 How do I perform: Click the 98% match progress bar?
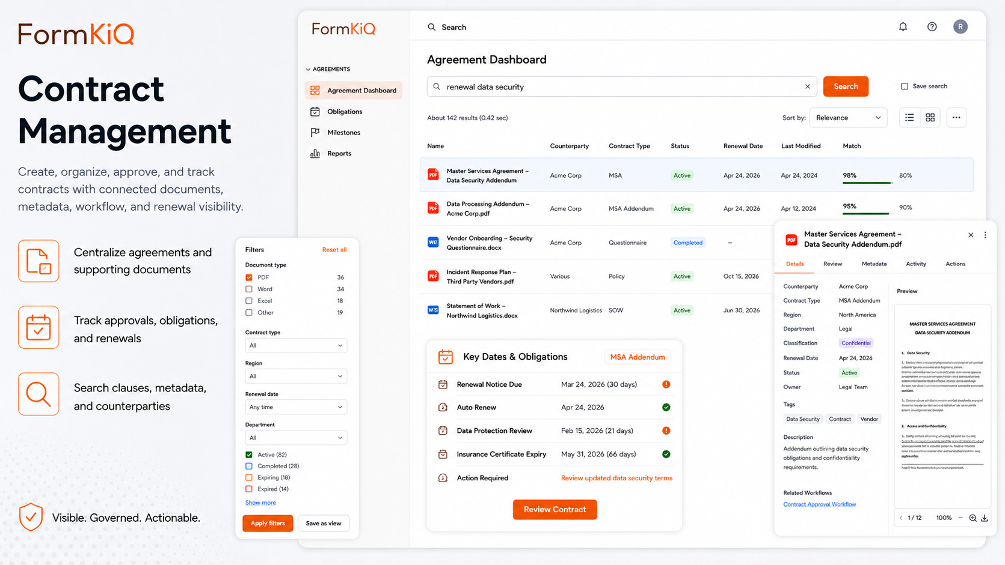click(867, 183)
